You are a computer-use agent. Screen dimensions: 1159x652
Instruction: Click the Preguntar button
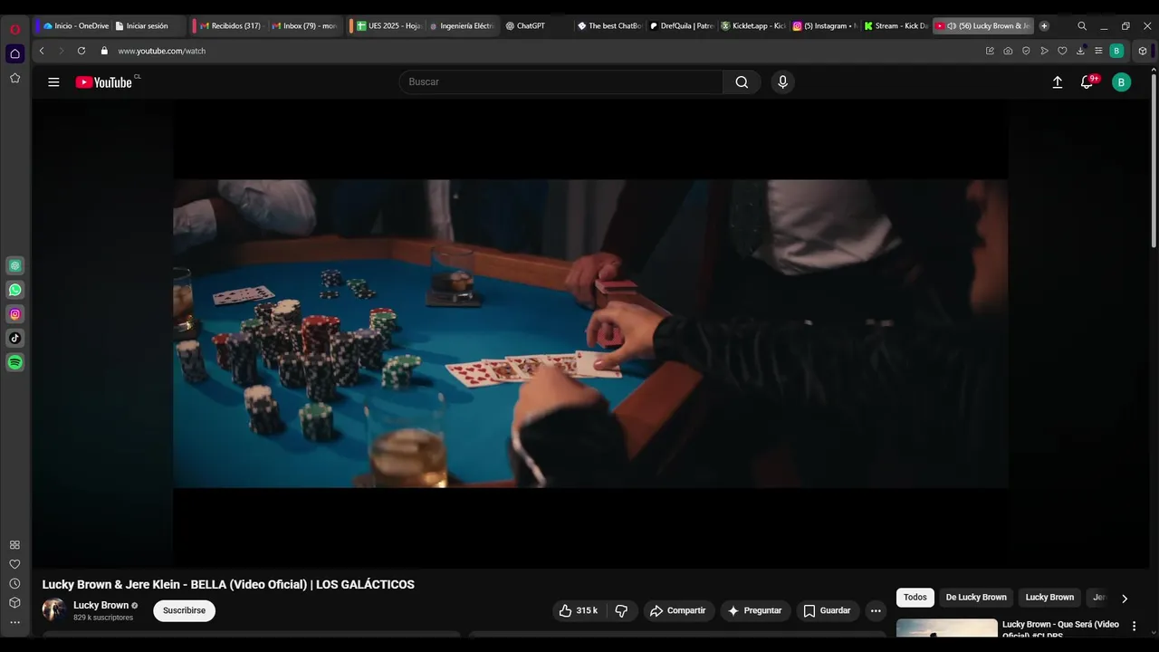point(755,610)
